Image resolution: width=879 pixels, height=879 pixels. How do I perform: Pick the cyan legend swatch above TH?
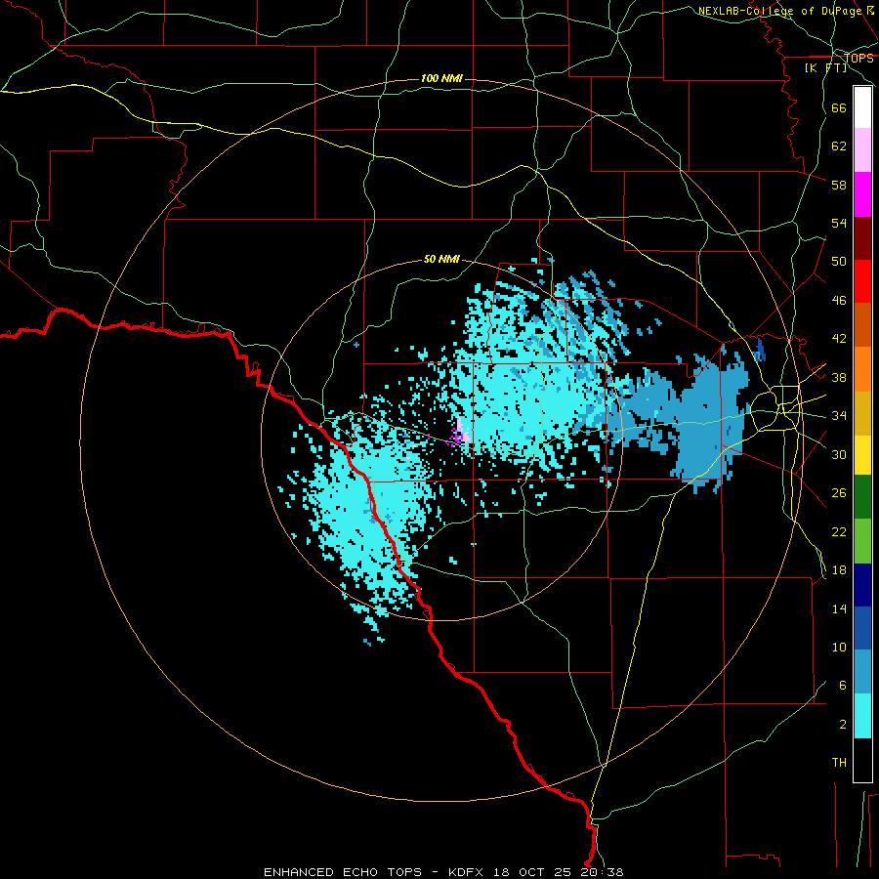click(862, 716)
